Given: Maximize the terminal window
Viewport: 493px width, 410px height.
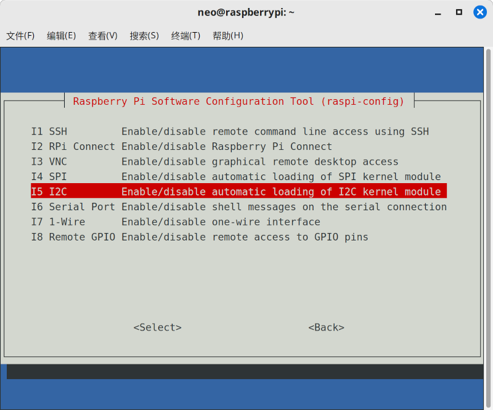Looking at the screenshot, I should pos(459,12).
